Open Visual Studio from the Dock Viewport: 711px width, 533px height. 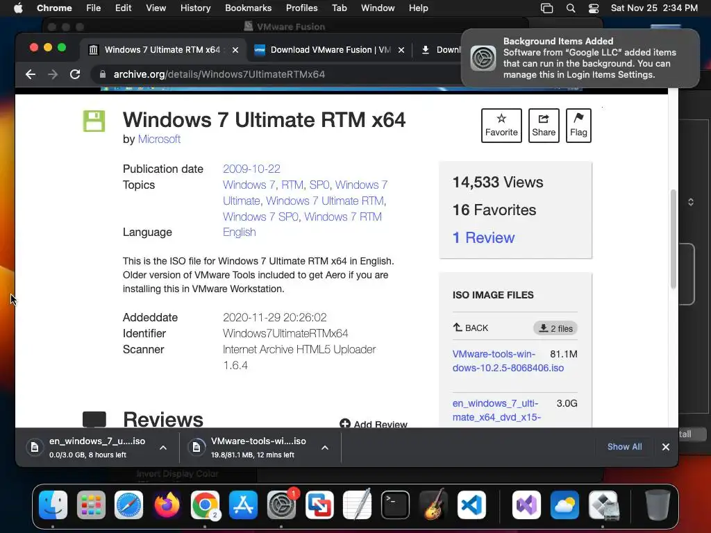pyautogui.click(x=526, y=505)
